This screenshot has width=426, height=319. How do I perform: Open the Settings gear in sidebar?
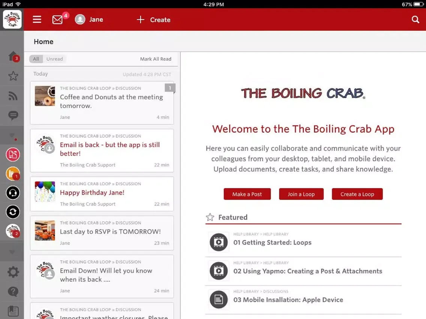click(x=13, y=272)
